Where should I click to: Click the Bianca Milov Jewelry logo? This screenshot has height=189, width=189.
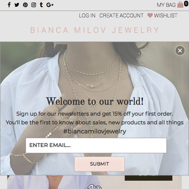point(95,30)
